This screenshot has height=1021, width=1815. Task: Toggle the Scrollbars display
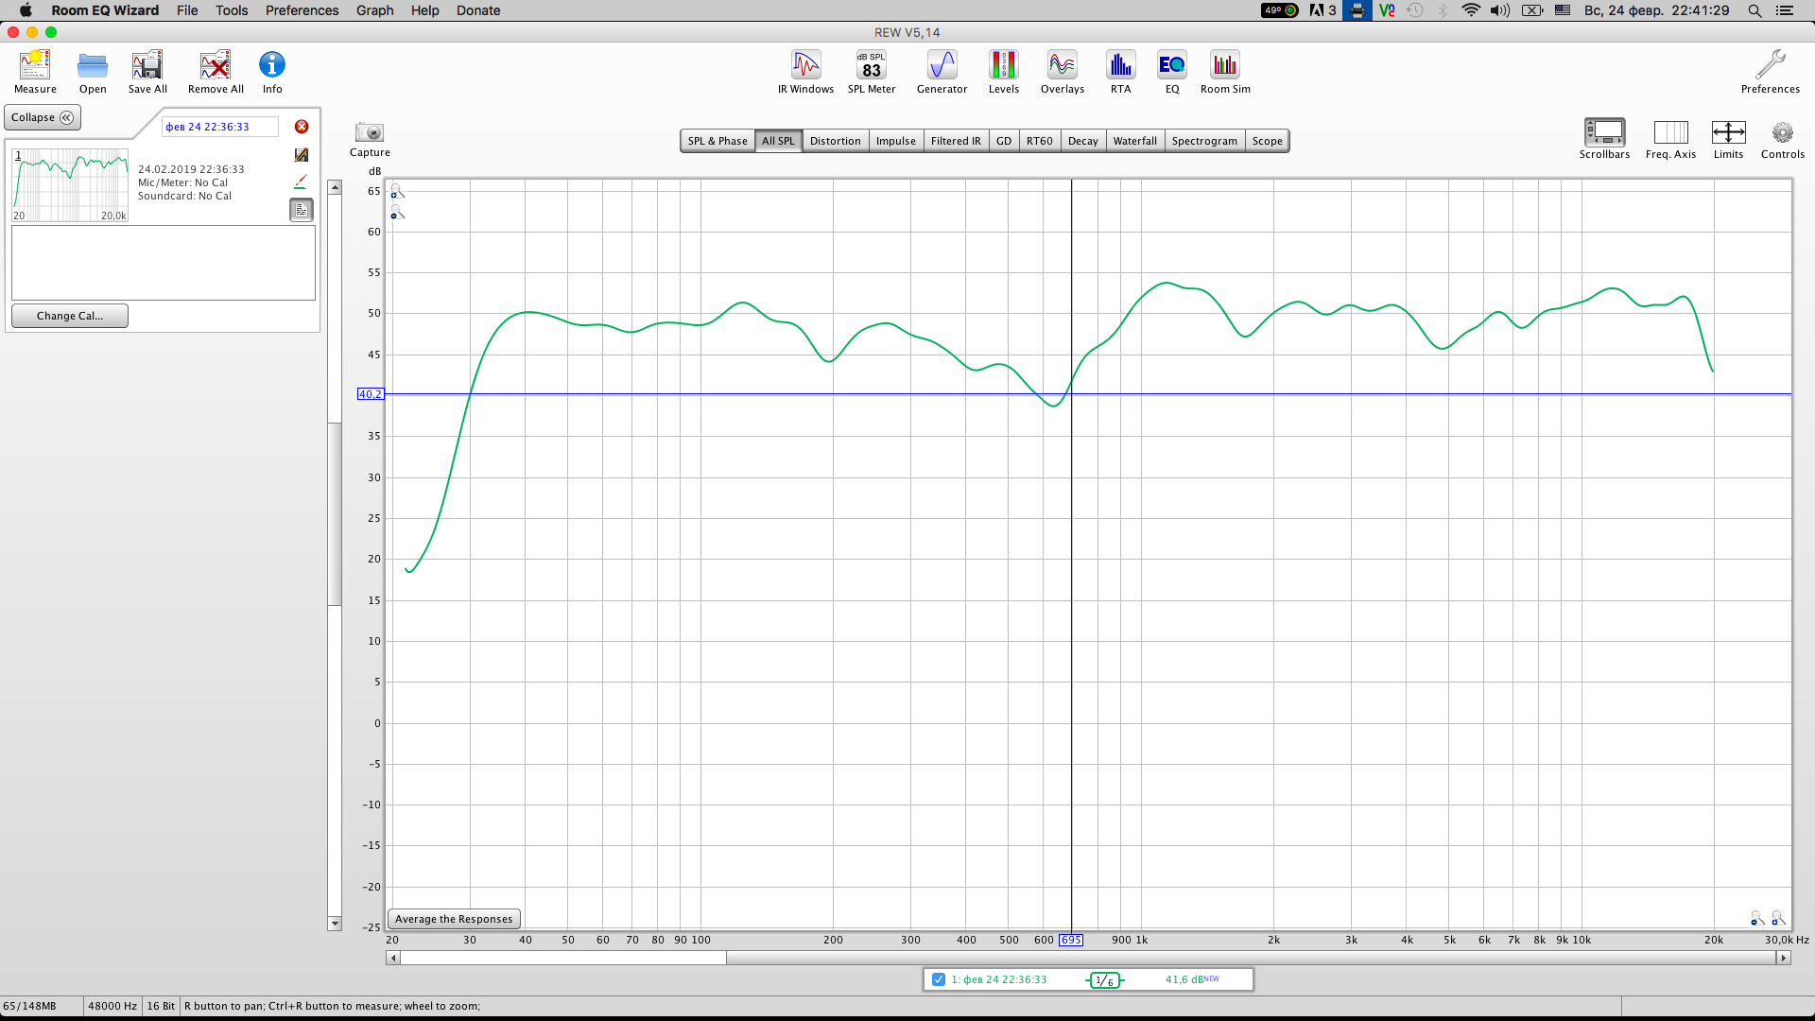point(1604,133)
